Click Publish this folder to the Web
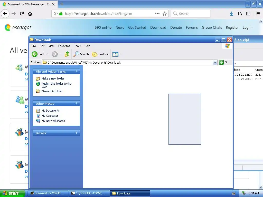Viewport: 263px width, 197px height. click(57, 85)
